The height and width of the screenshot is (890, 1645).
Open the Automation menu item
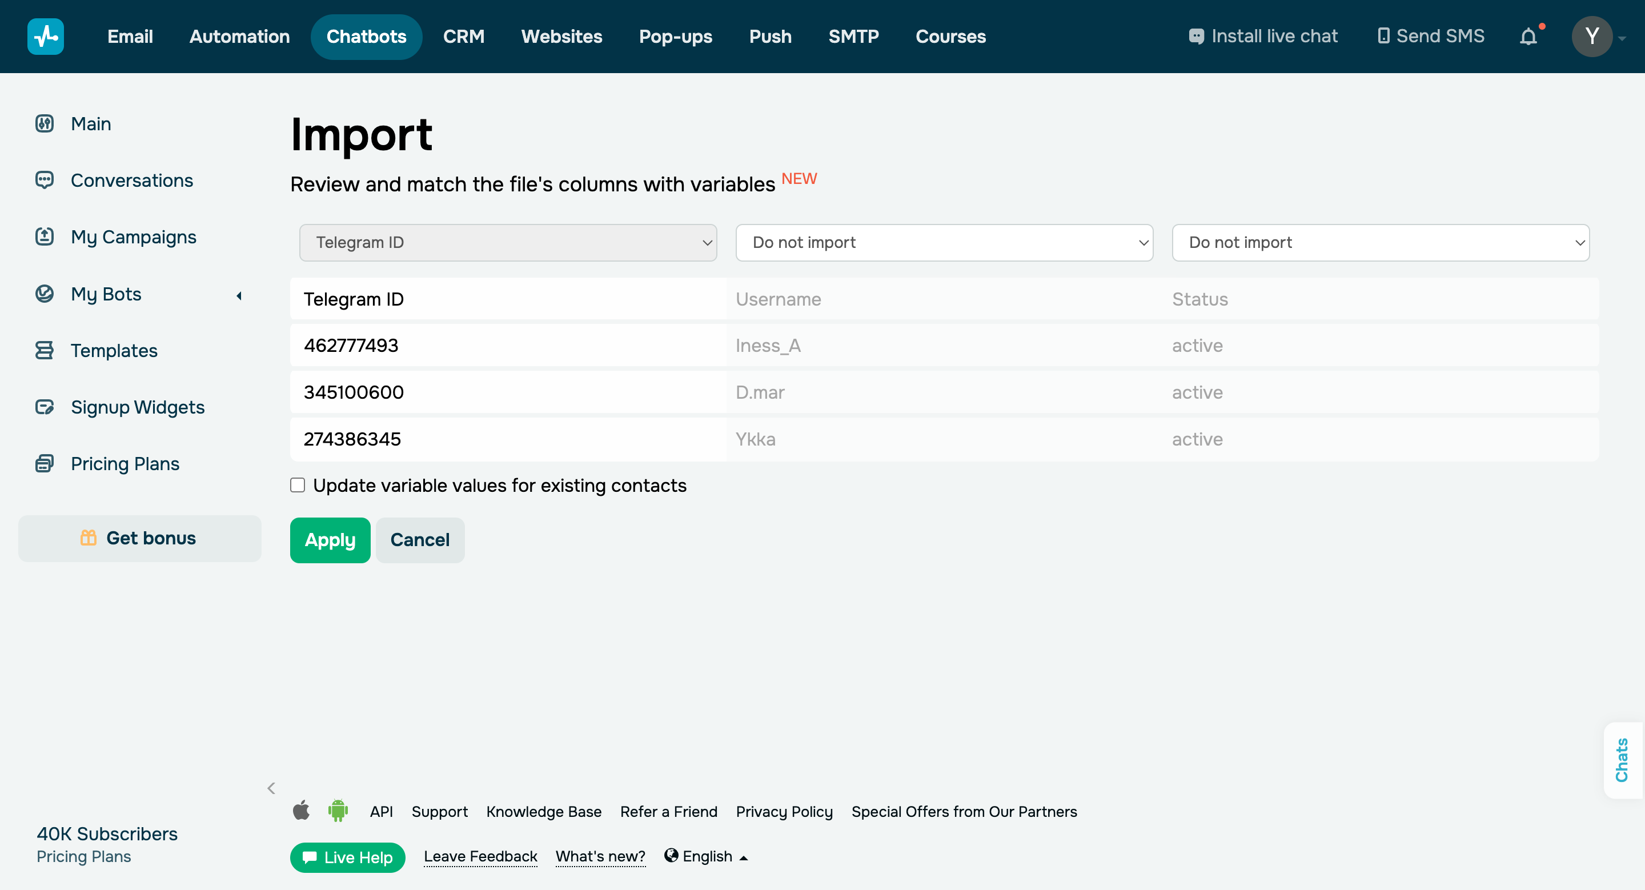[x=239, y=37]
